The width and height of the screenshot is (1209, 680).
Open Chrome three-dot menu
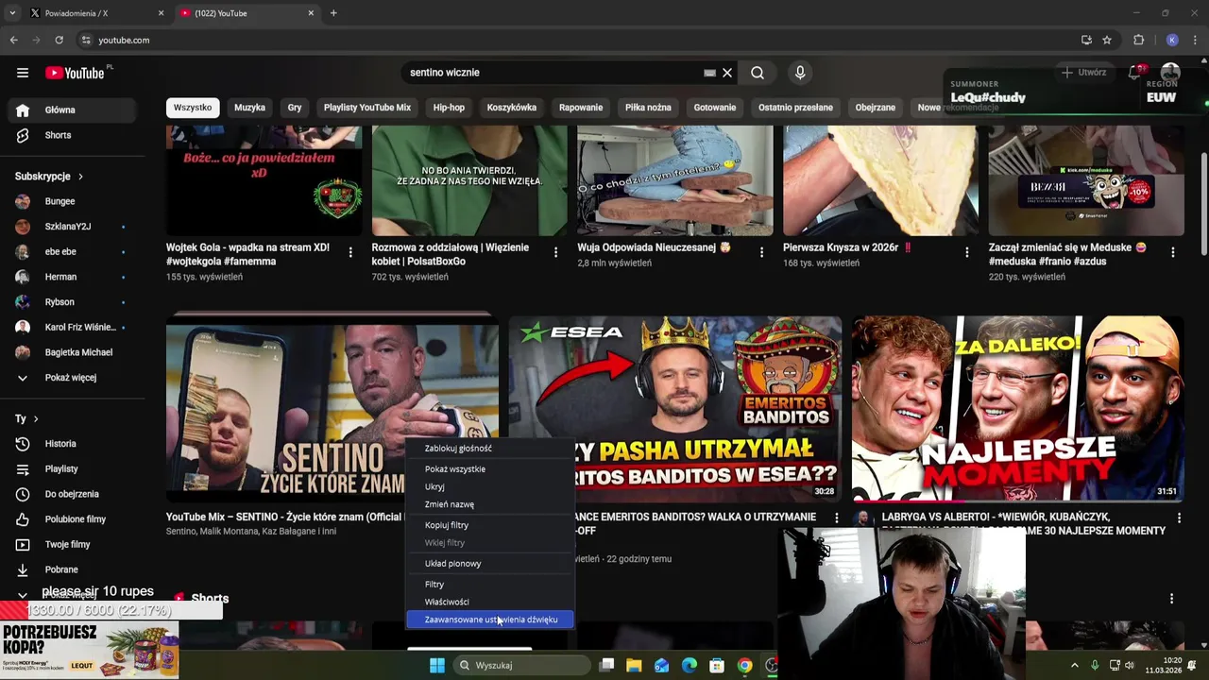(1194, 40)
